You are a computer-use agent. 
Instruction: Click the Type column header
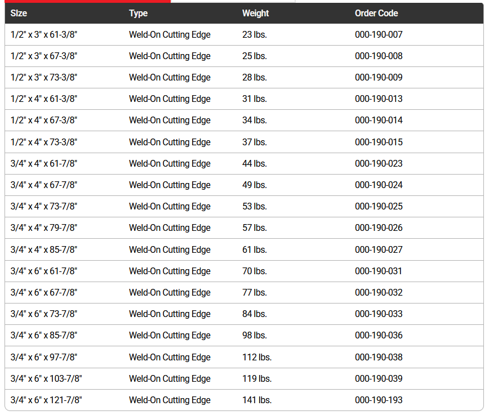click(x=138, y=13)
